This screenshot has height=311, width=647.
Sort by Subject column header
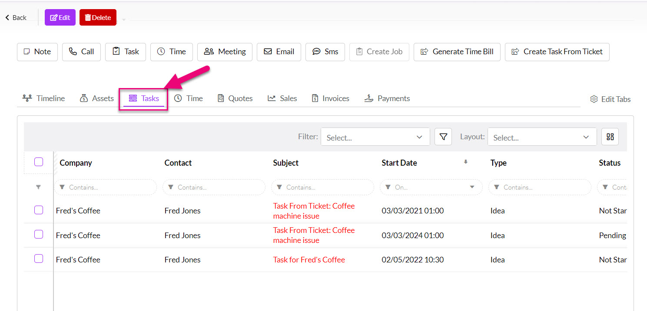[286, 163]
